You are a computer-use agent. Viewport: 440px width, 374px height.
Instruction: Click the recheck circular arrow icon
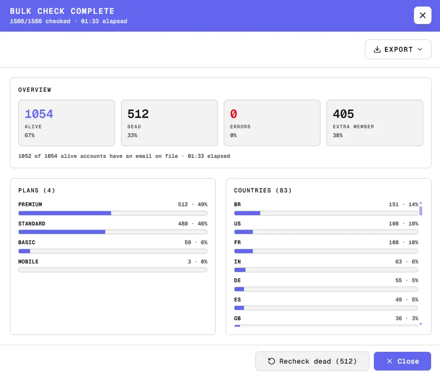coord(271,361)
